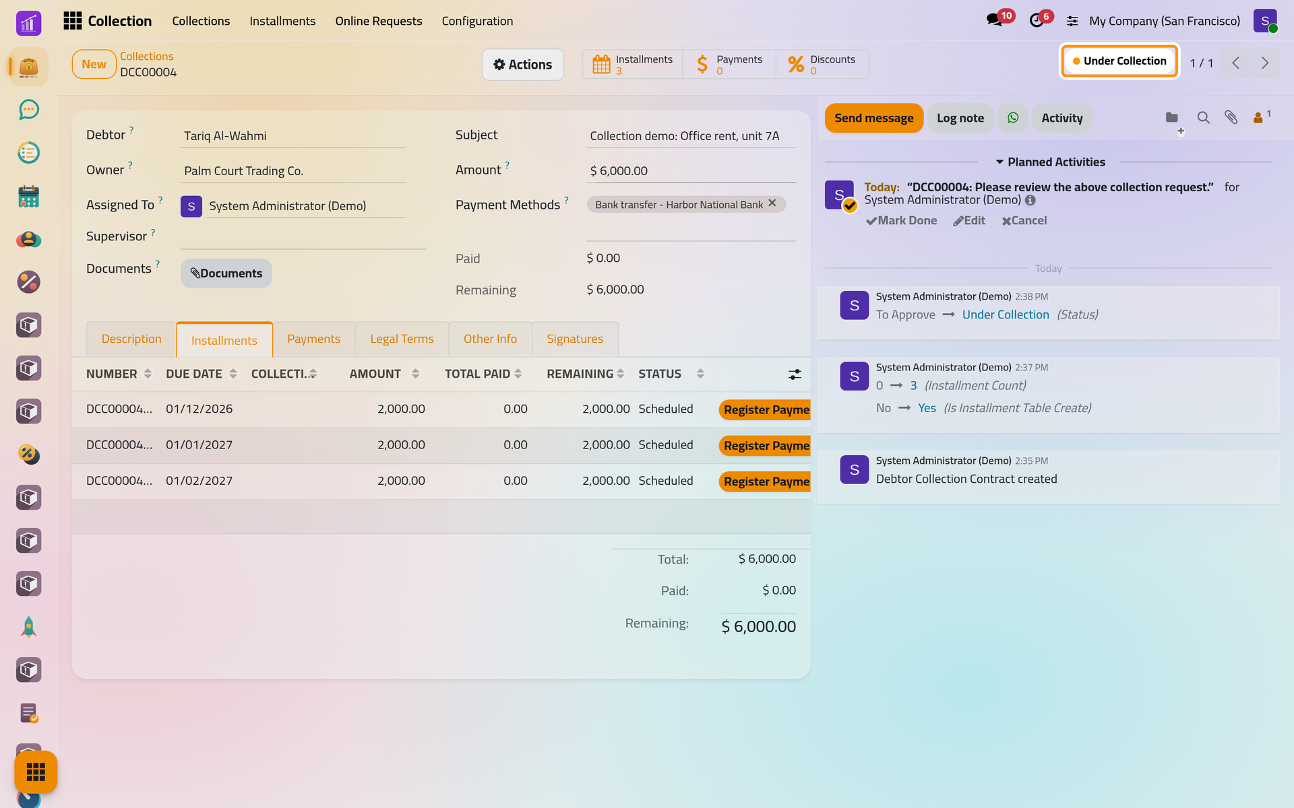Open the to-do list app icon in the sidebar
Screen dimensions: 1294x808
pos(28,153)
